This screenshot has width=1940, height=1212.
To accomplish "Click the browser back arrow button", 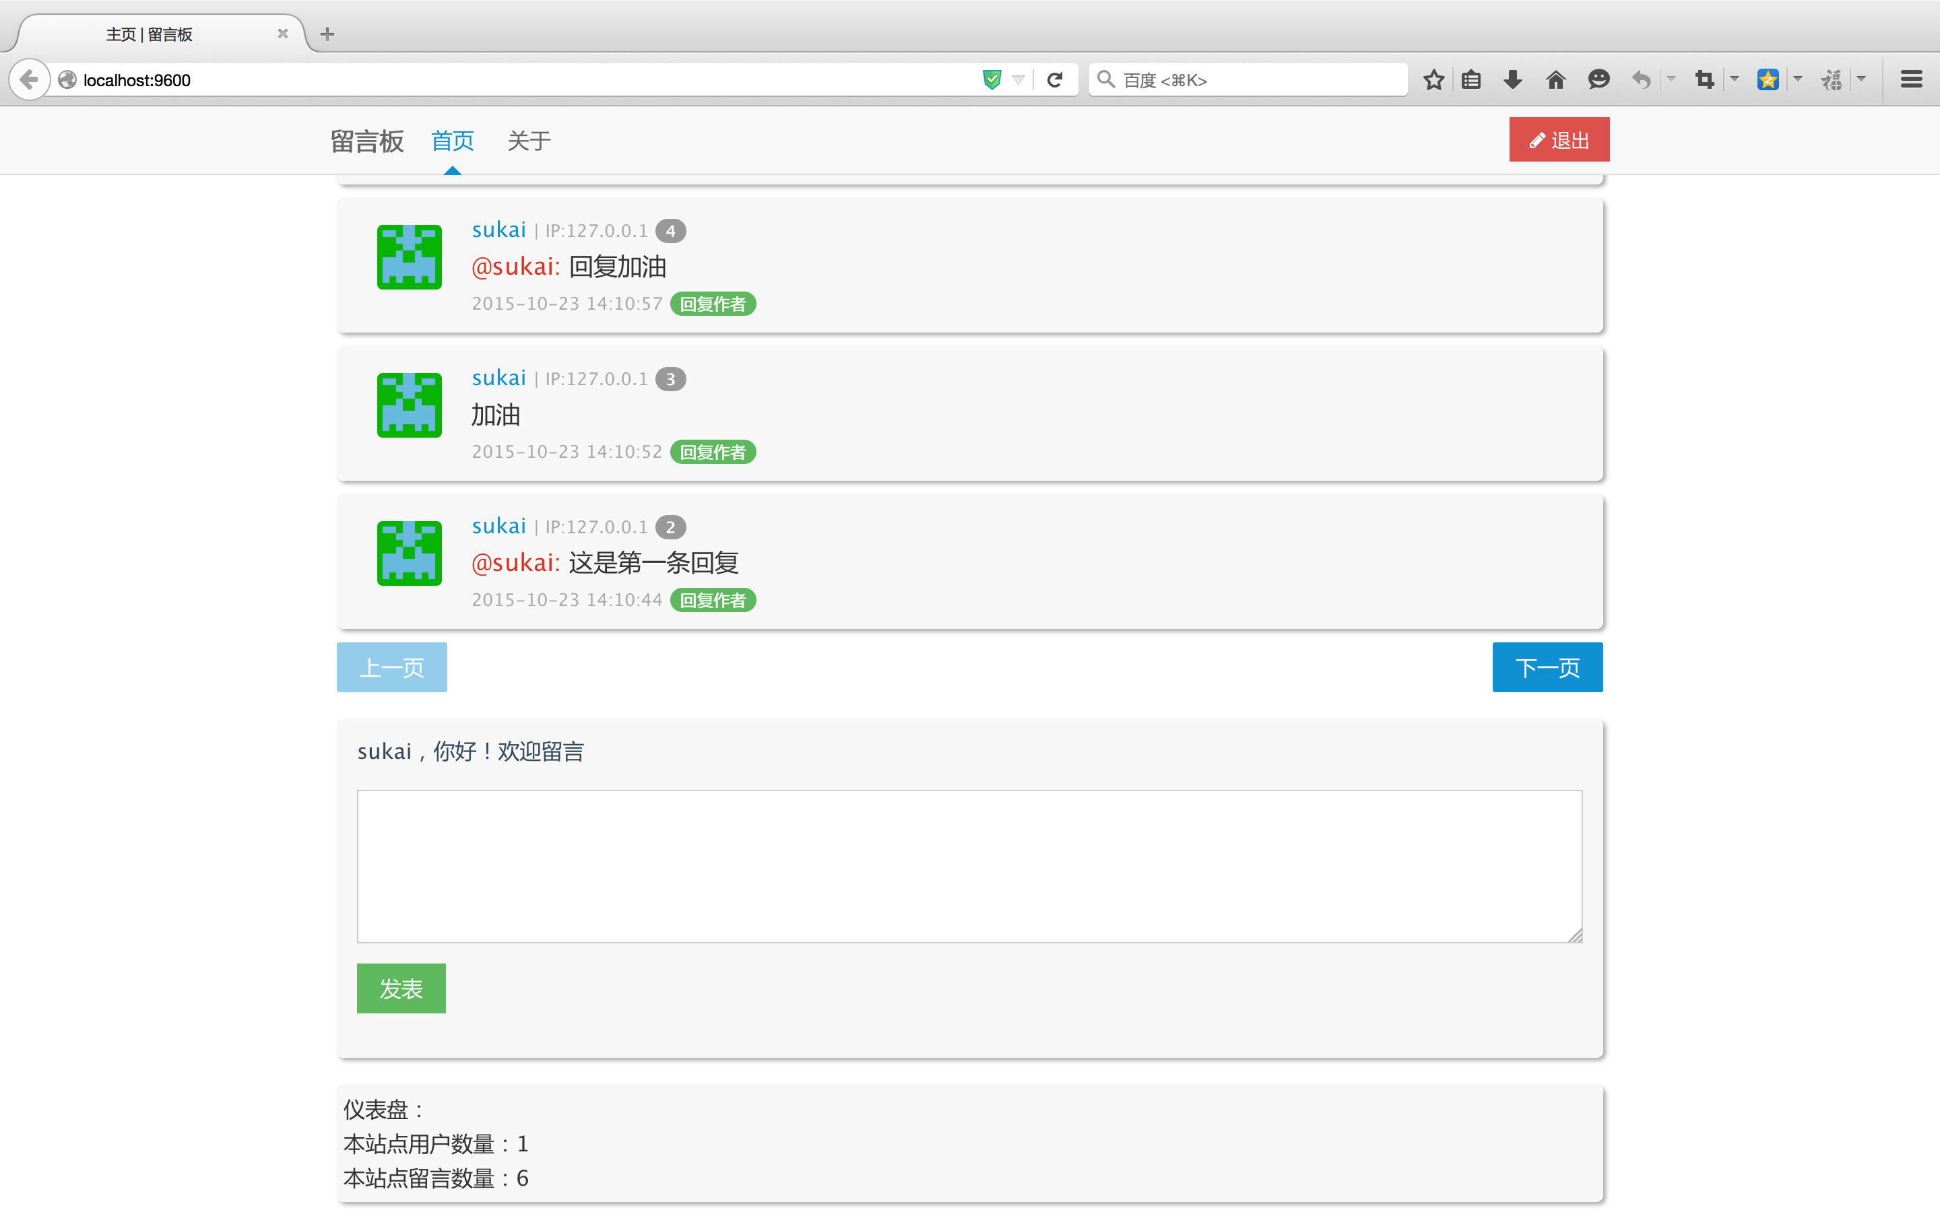I will point(29,79).
